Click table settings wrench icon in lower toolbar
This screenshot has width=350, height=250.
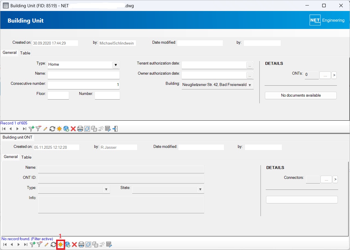pyautogui.click(x=109, y=245)
